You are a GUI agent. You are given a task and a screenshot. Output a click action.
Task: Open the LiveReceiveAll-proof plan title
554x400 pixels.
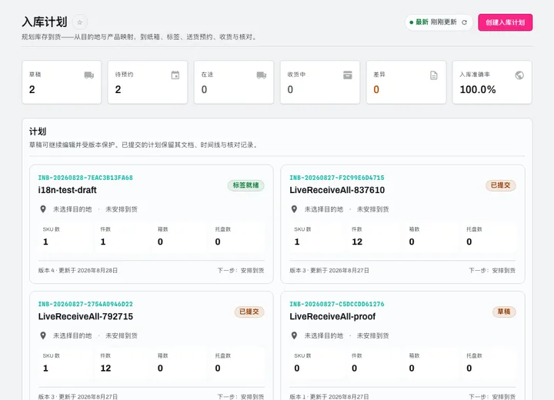[x=332, y=316]
